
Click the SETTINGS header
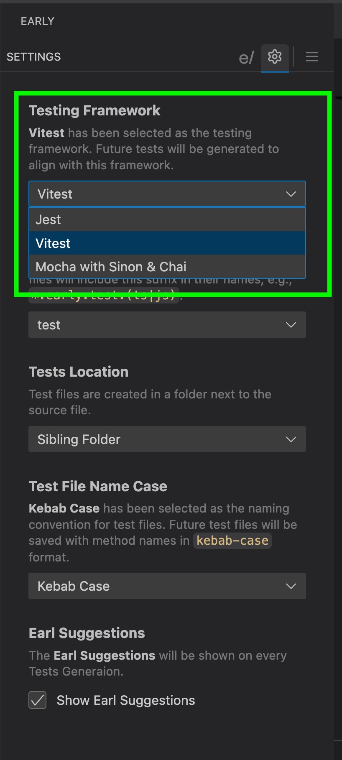[33, 57]
